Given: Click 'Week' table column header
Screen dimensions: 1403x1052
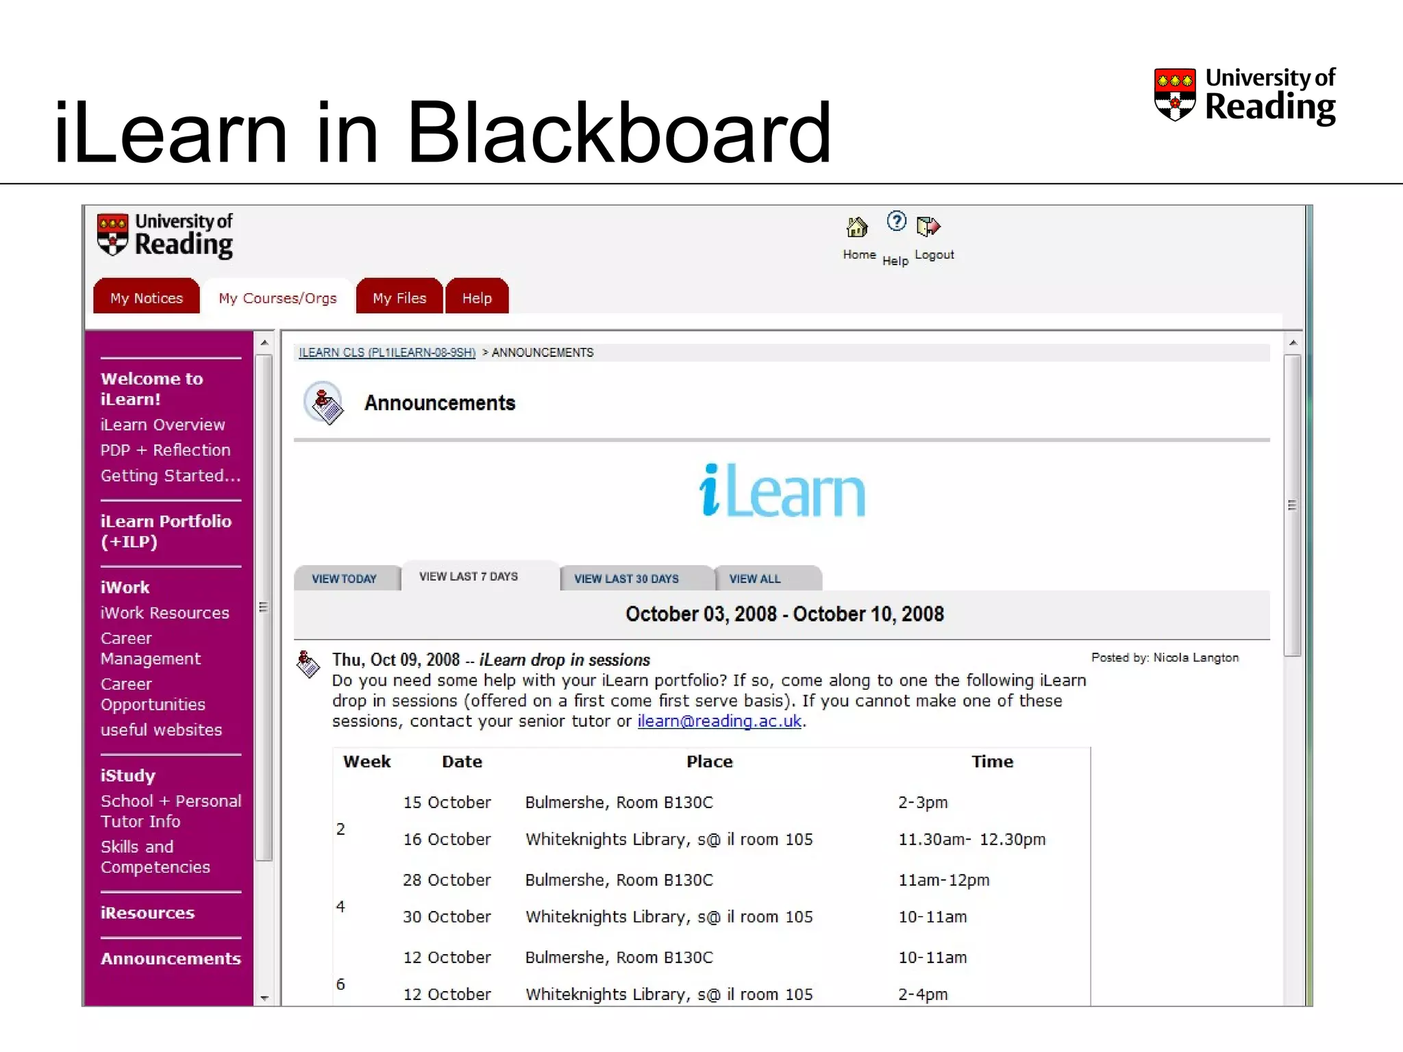Looking at the screenshot, I should [x=367, y=762].
